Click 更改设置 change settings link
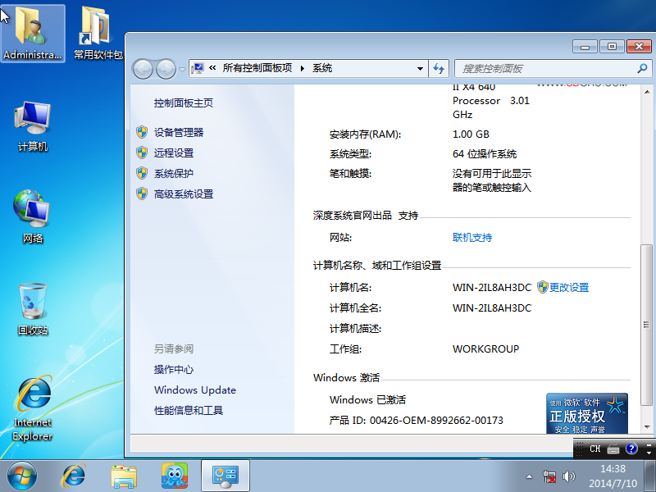This screenshot has height=492, width=656. click(x=569, y=287)
